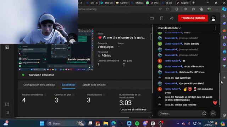
Task: Click the '3:03' average view duration value
Action: pyautogui.click(x=125, y=103)
